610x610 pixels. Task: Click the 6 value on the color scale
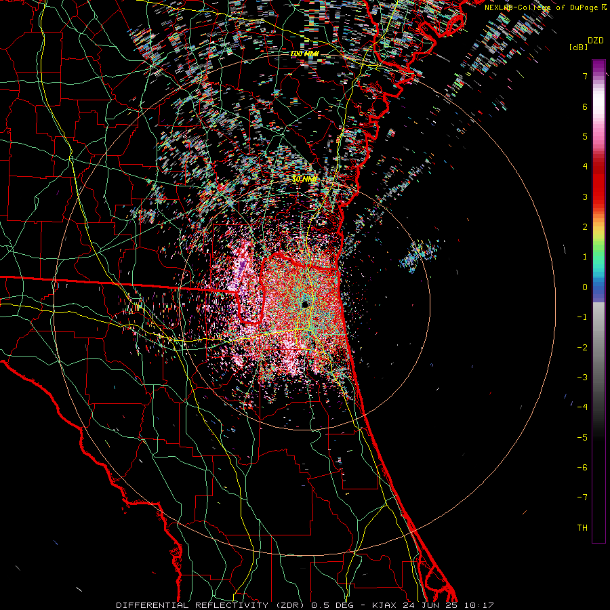pyautogui.click(x=585, y=106)
